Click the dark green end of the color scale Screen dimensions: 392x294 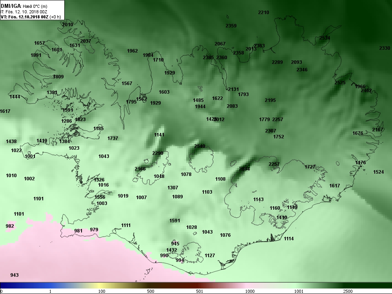tap(368, 285)
